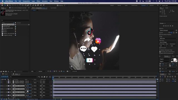Click the Project panel search field
Image resolution: width=178 pixels, height=100 pixels.
tap(15, 20)
